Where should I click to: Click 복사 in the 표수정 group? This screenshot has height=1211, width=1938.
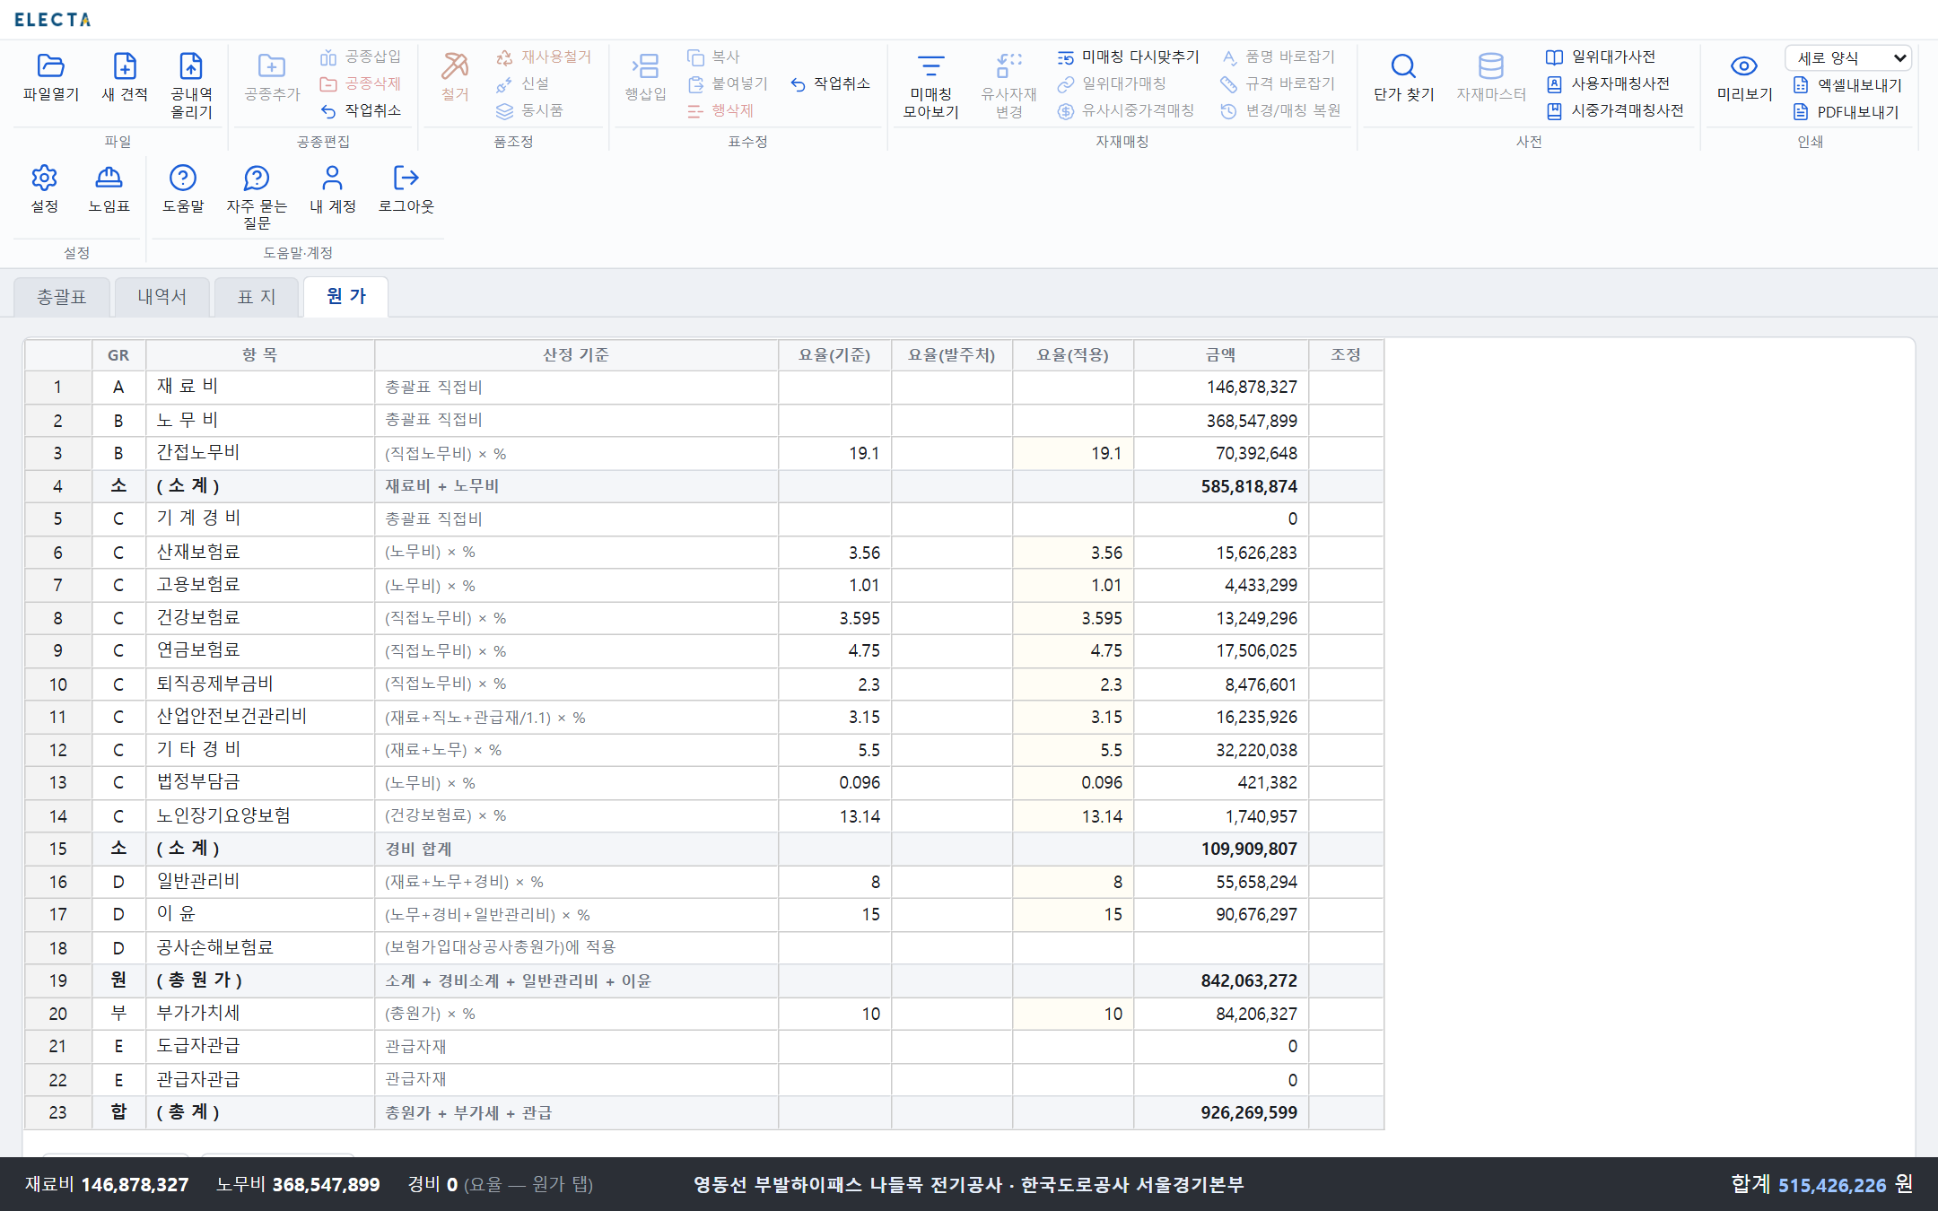713,57
